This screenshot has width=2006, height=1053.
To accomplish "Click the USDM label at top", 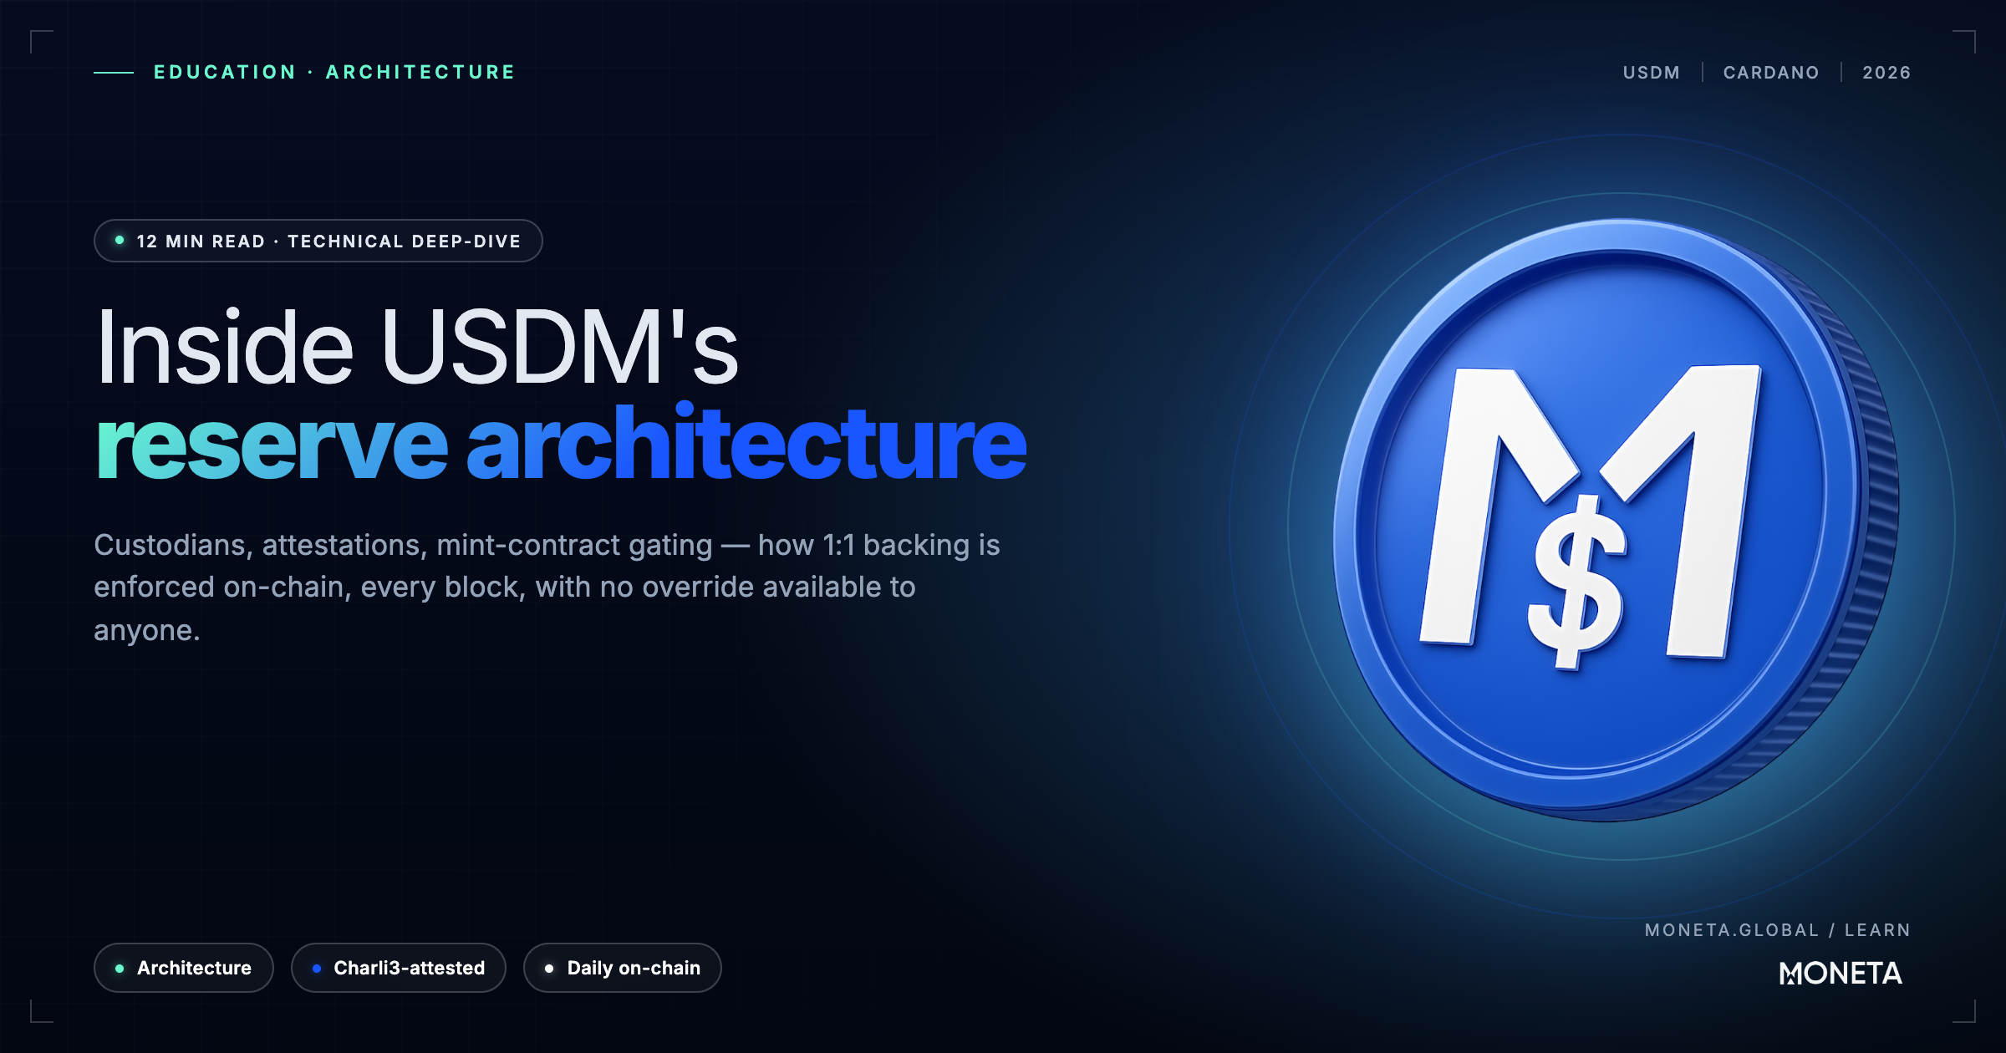I will (1651, 73).
